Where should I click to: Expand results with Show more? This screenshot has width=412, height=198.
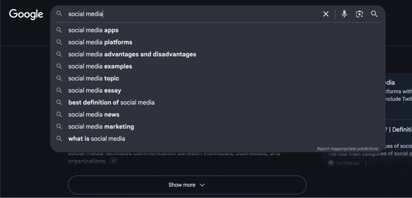[x=187, y=185]
